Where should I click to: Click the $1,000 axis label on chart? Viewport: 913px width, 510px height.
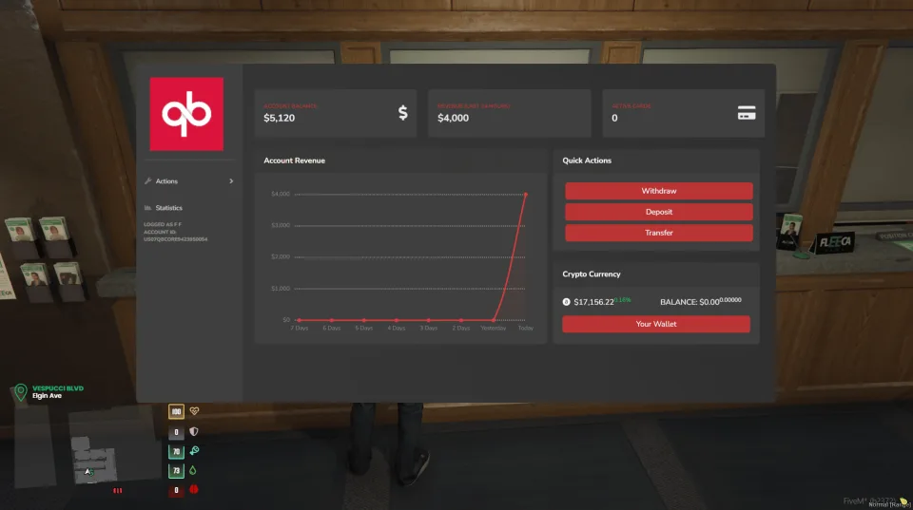coord(281,289)
